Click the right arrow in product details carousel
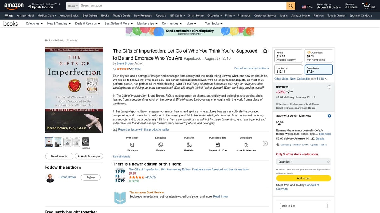This screenshot has height=213, width=380. 265,143
